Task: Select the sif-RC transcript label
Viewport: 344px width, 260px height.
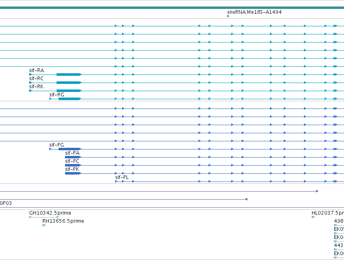Action: pyautogui.click(x=36, y=79)
